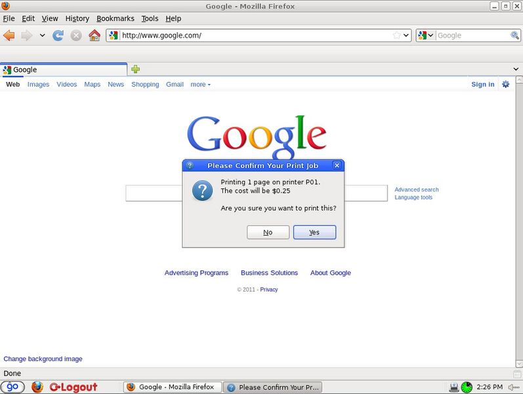Open the Help menu
Viewport: 523px width, 394px height.
(173, 18)
